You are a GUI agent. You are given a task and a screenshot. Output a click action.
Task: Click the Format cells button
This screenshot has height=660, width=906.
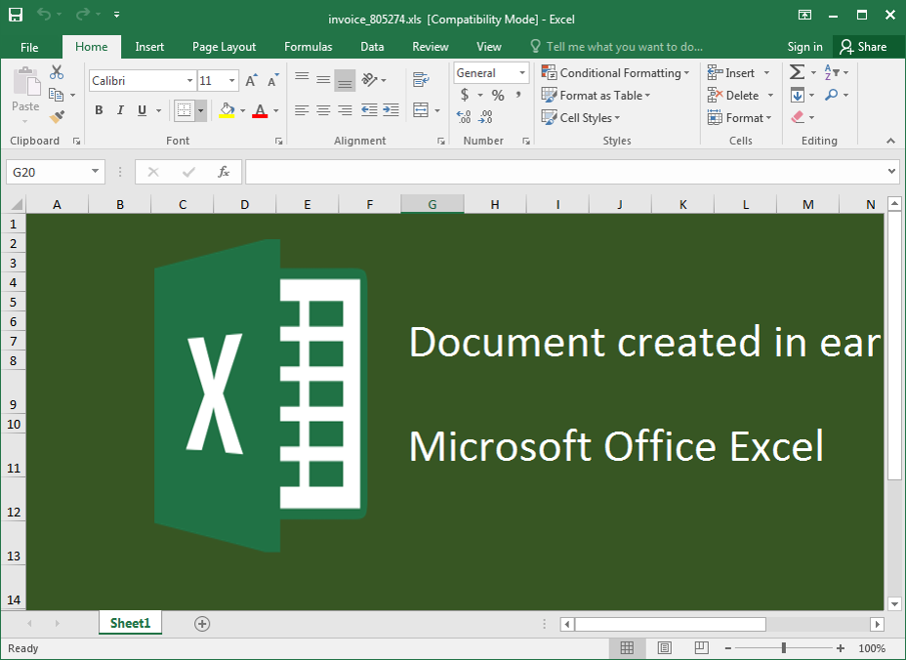click(740, 118)
